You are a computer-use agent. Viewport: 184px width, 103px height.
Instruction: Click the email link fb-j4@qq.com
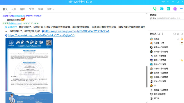15,23
